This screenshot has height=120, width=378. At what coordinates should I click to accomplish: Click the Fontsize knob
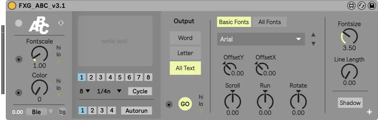tap(349, 37)
